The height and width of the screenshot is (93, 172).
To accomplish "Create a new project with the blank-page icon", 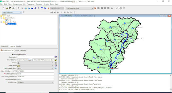I will tap(3, 8).
